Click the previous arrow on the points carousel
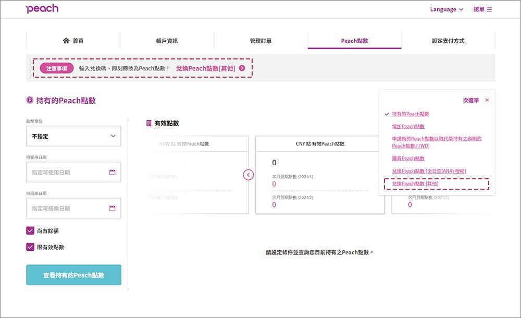Image resolution: width=521 pixels, height=318 pixels. pyautogui.click(x=248, y=175)
